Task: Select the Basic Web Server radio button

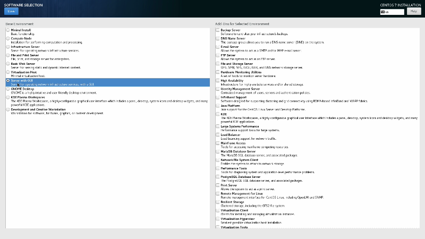Action: point(8,64)
